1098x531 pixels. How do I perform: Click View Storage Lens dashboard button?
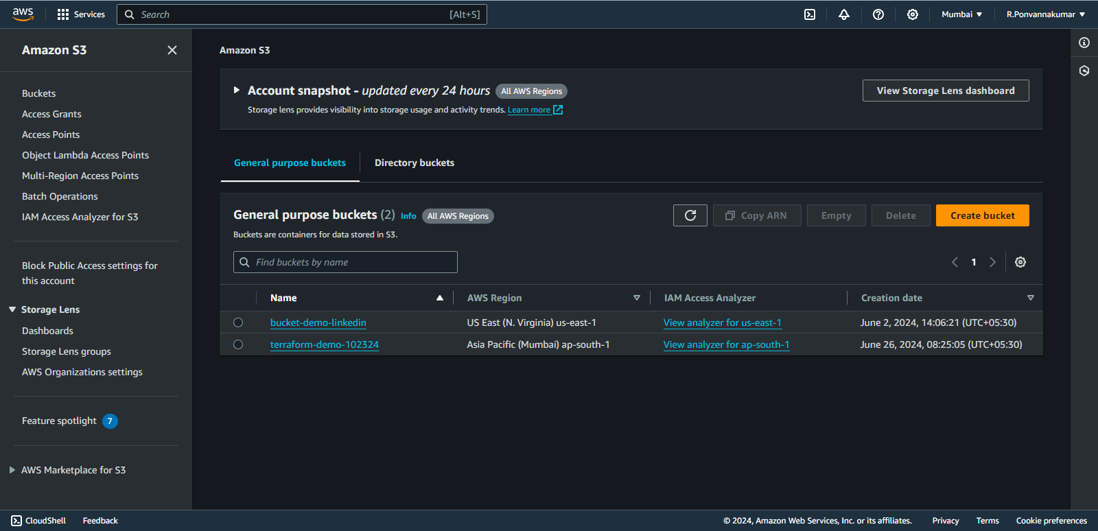click(946, 91)
